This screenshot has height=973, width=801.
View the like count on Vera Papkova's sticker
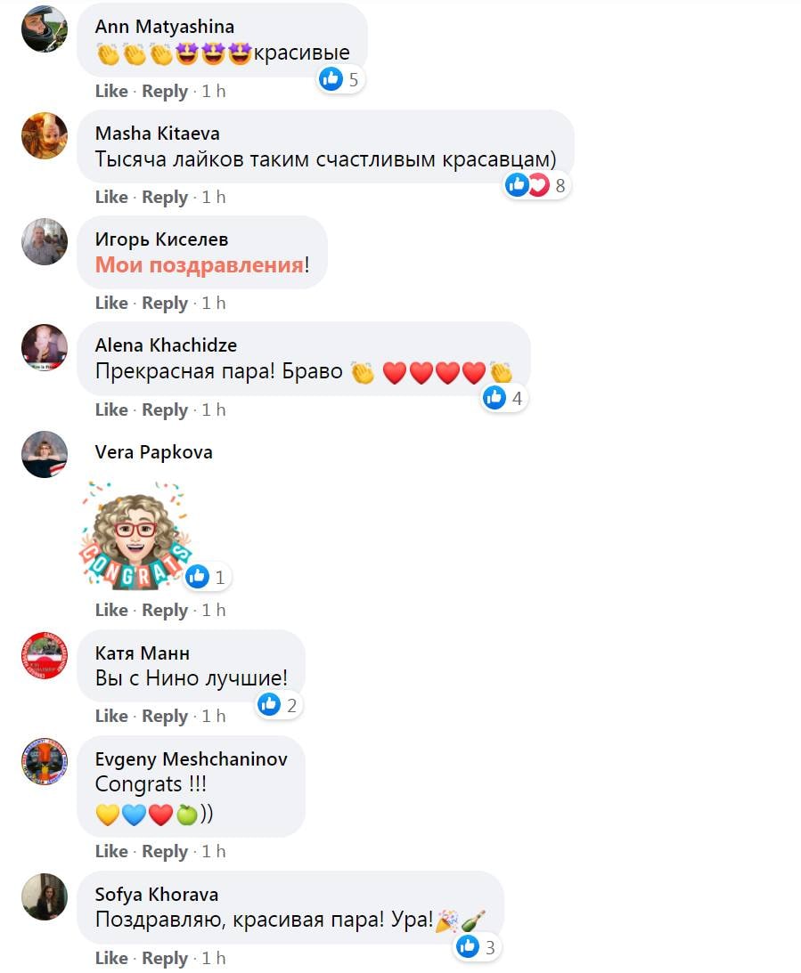[x=207, y=577]
